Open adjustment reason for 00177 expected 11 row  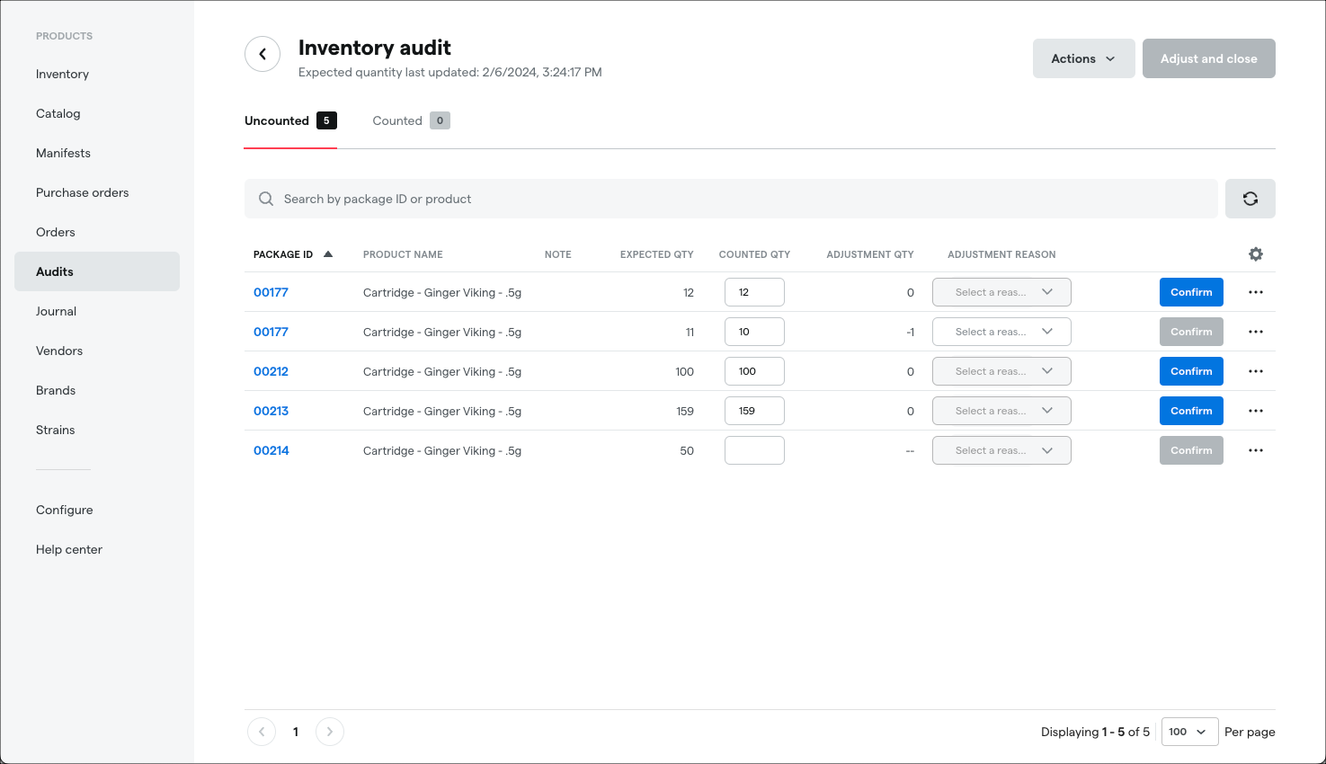(x=1001, y=332)
